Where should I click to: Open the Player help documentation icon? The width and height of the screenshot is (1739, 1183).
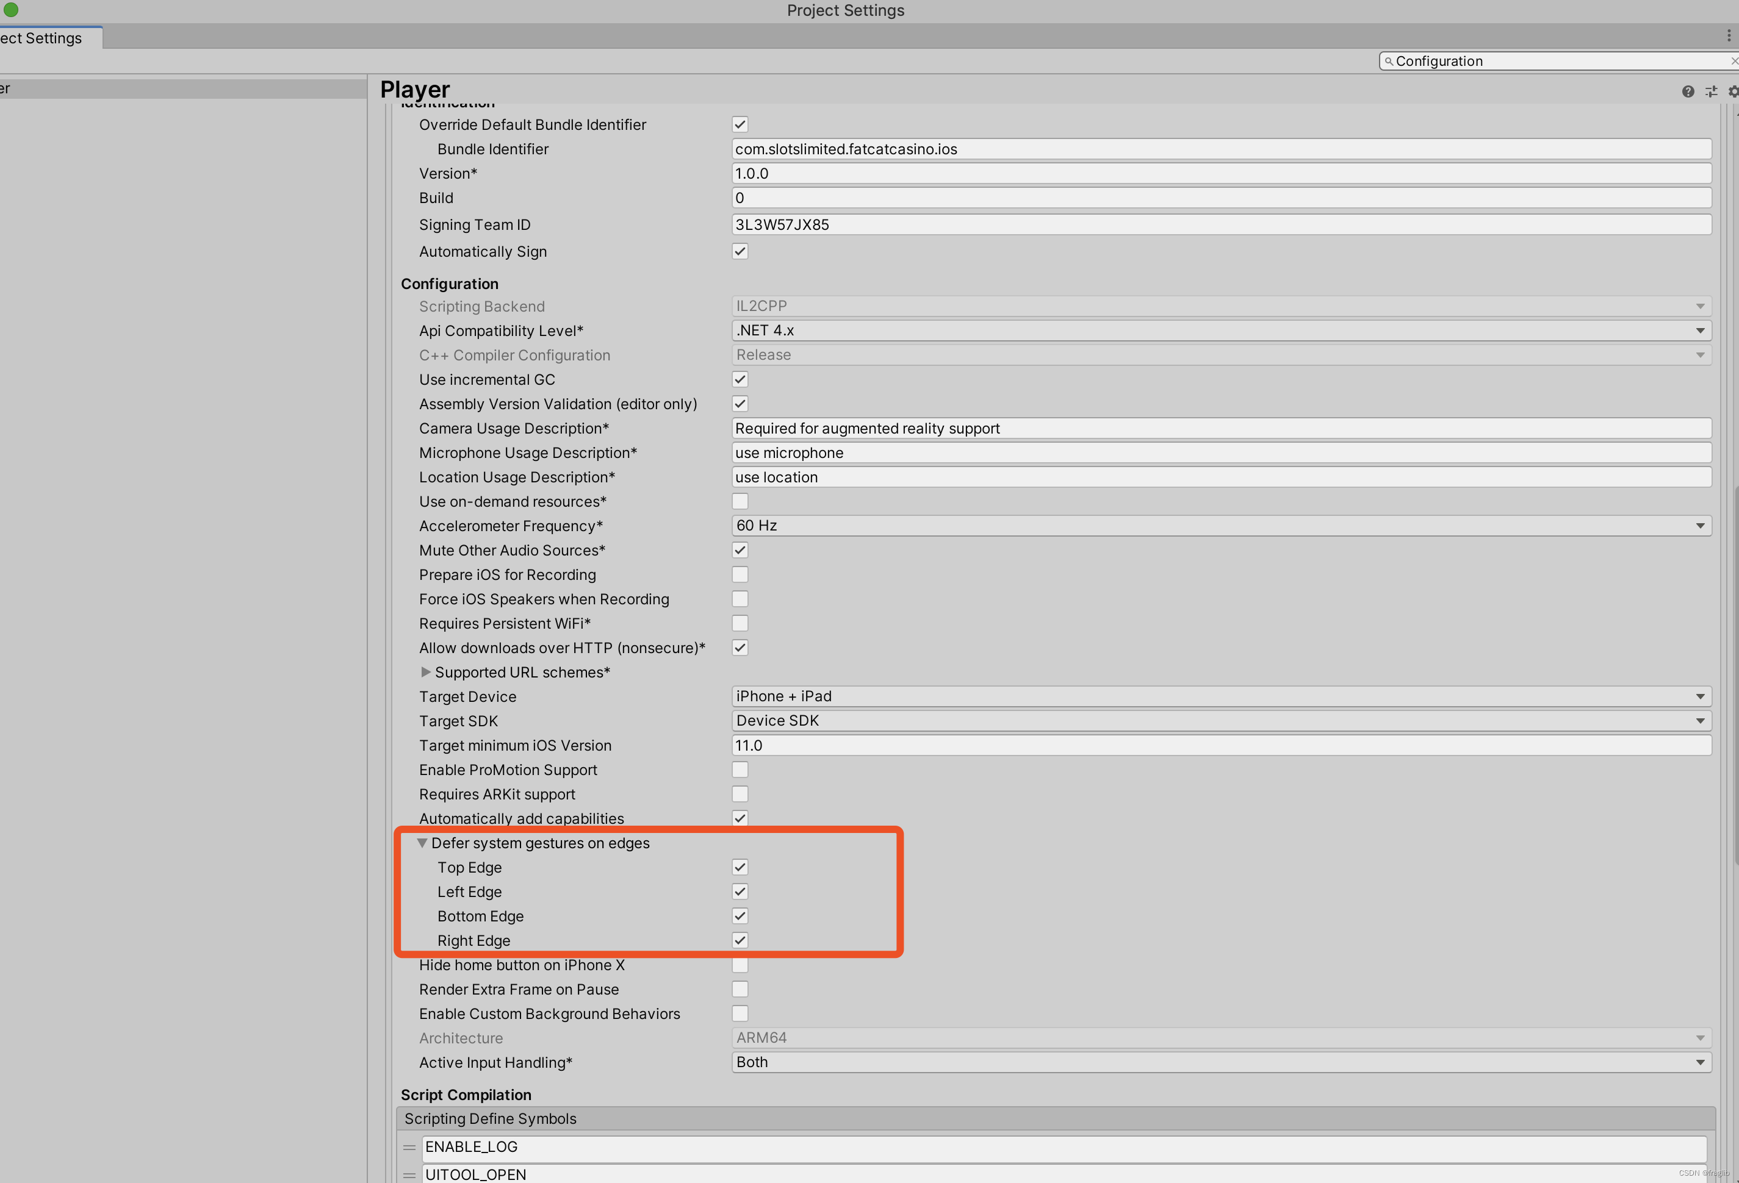click(x=1688, y=91)
